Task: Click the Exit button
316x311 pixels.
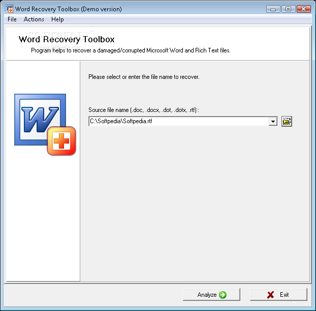Action: pos(278,295)
